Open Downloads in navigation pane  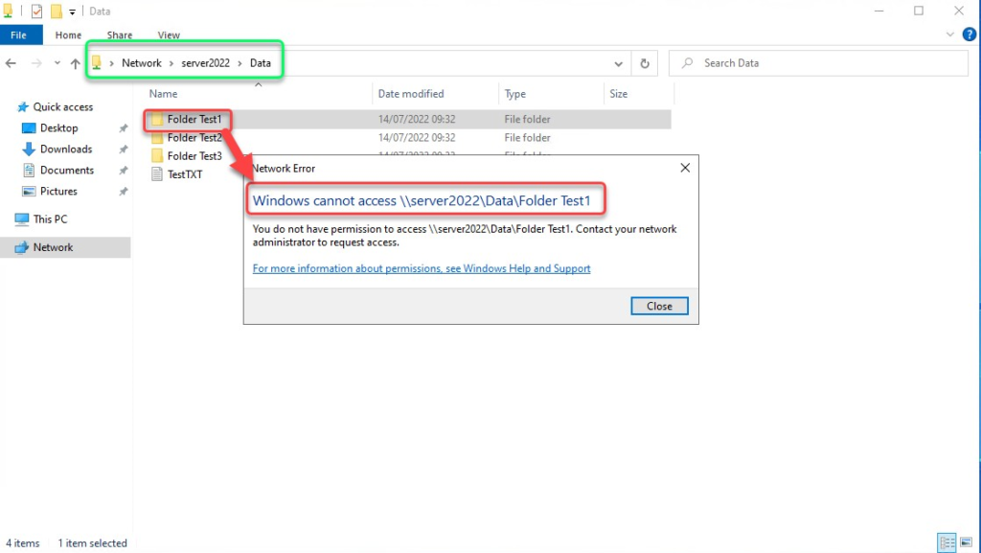pos(66,150)
